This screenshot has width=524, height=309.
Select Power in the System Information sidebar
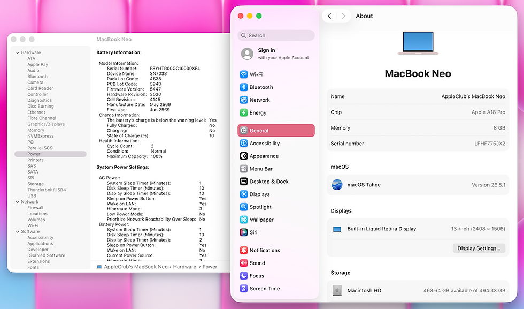[x=50, y=154]
